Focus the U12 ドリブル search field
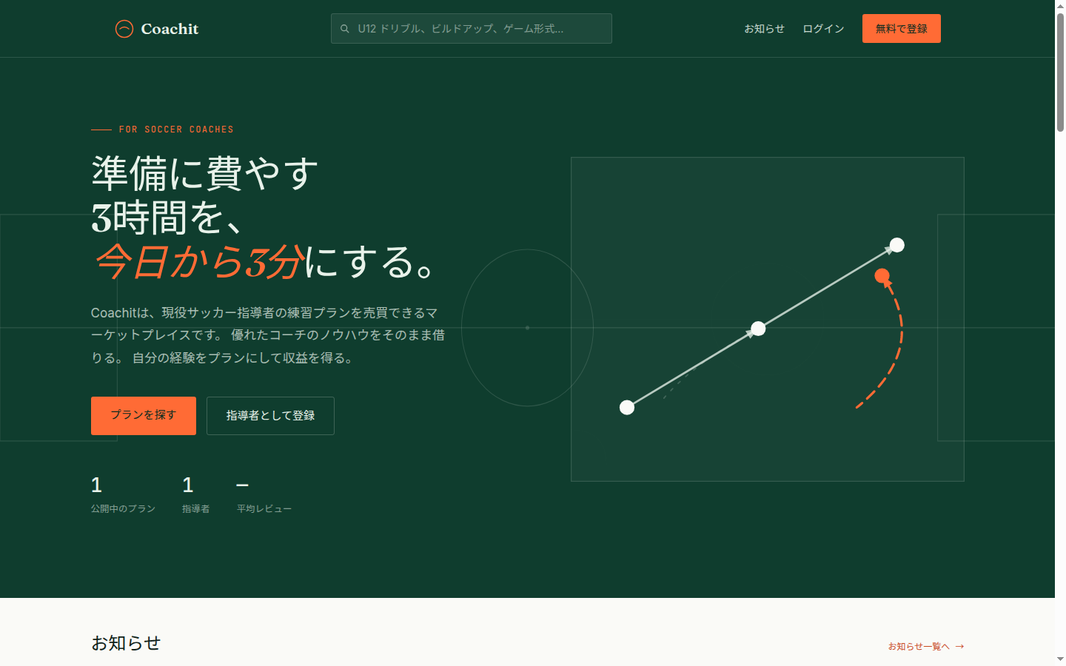The image size is (1066, 666). (472, 29)
